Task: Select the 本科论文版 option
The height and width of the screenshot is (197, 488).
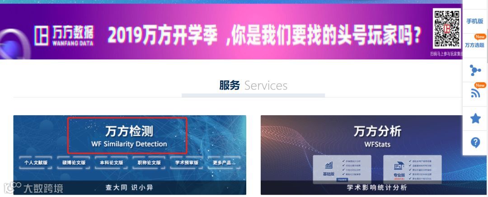Action: [x=111, y=162]
